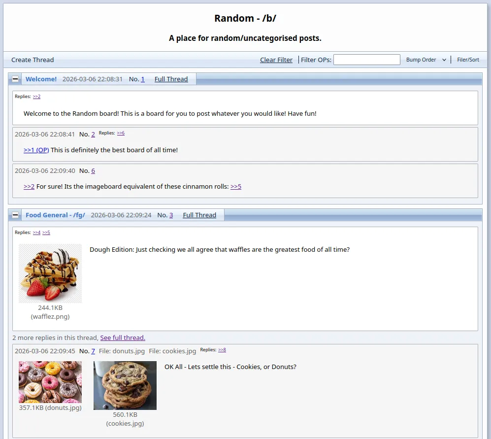Open the cookies image thumbnail

125,385
